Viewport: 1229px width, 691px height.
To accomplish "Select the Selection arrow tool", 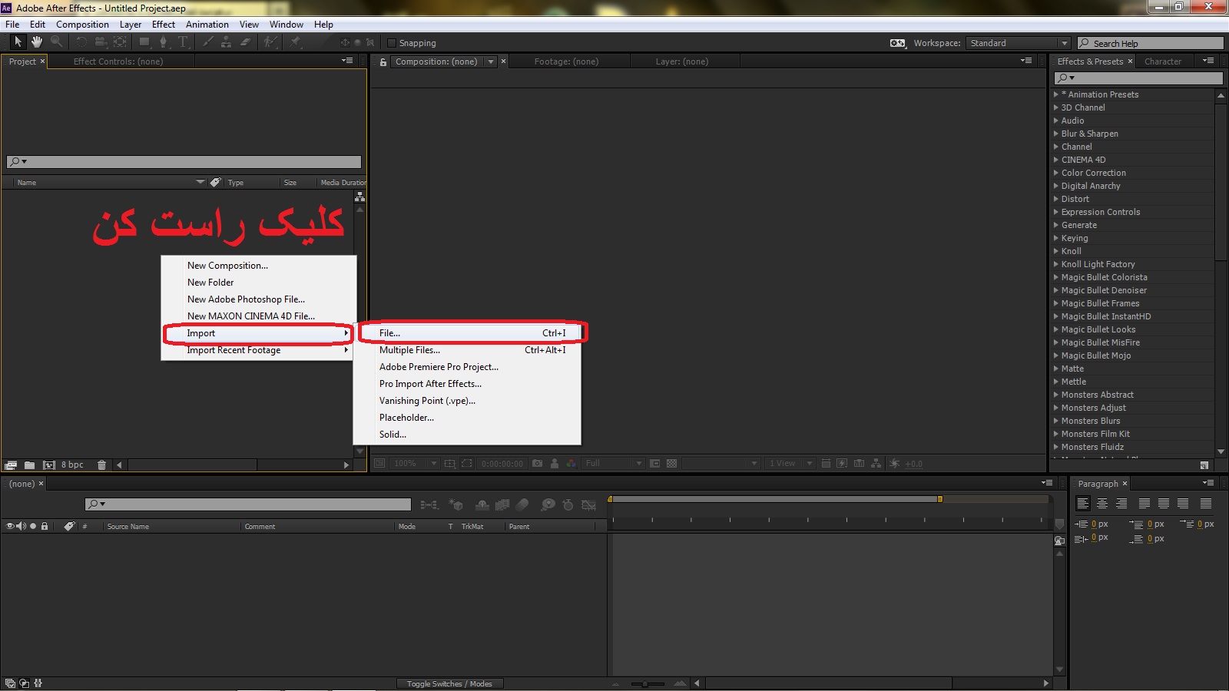I will (18, 42).
